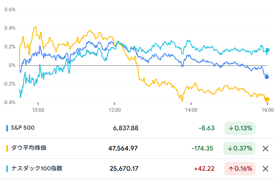This screenshot has width=277, height=180.
Task: Open the S&P 500 index link
Action: [x=23, y=128]
